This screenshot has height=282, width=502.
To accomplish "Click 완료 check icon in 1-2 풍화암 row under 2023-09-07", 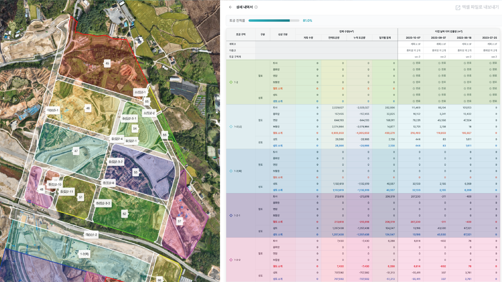I will (x=439, y=69).
